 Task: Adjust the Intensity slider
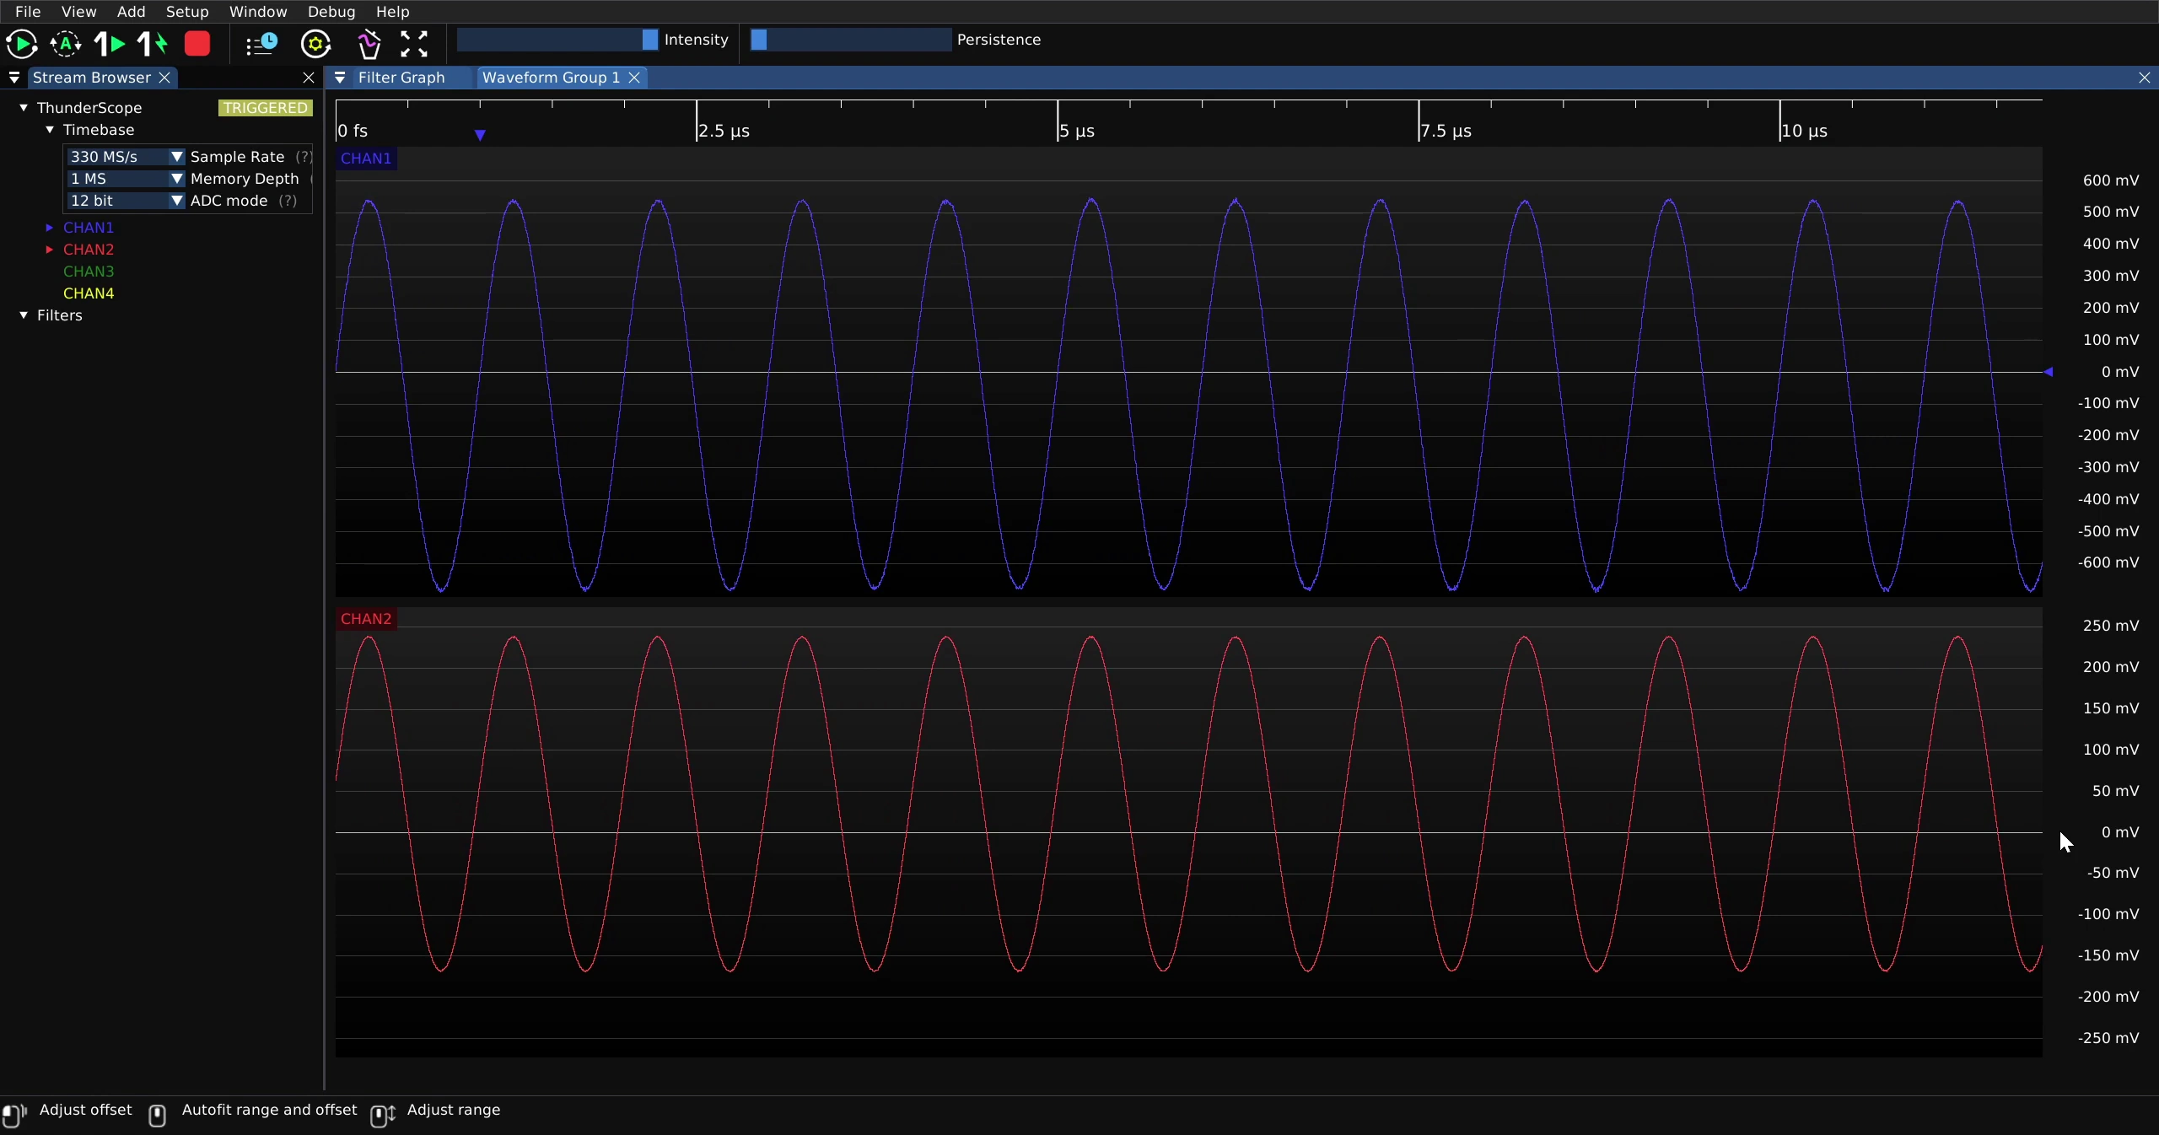click(557, 40)
